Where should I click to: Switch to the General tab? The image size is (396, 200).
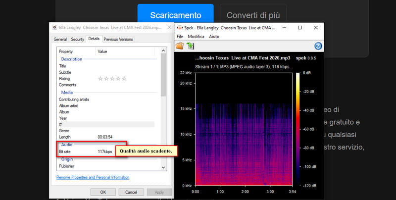pyautogui.click(x=60, y=39)
